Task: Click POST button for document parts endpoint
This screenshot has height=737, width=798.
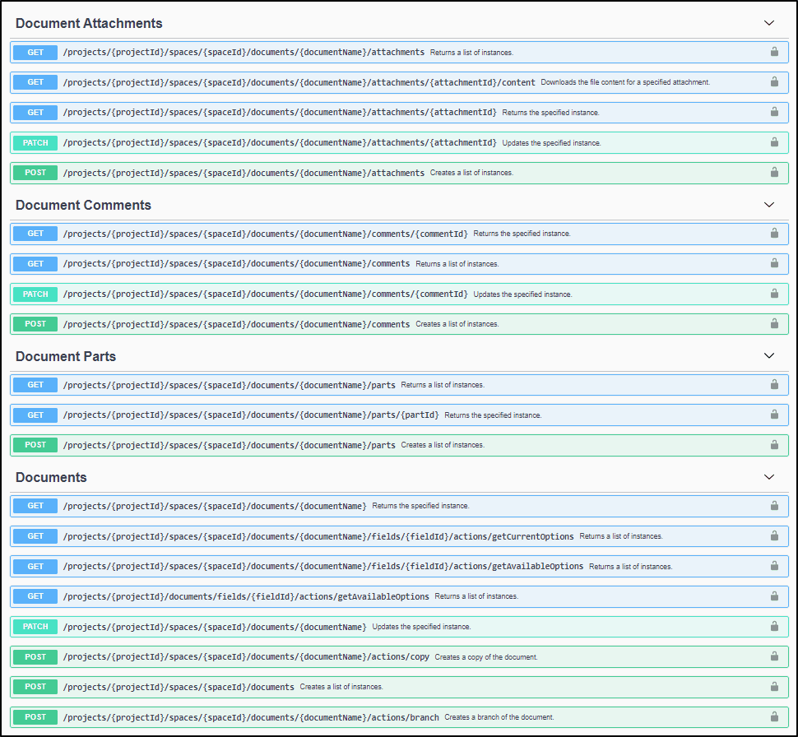Action: pos(35,445)
